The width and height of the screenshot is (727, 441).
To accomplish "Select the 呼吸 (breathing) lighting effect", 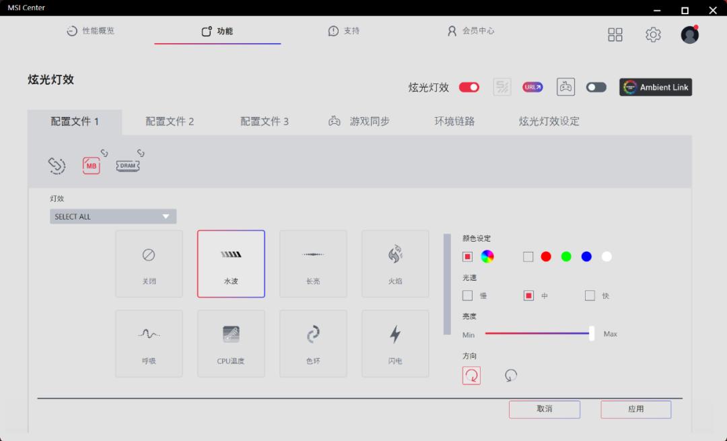I will (x=149, y=343).
